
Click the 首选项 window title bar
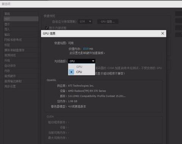(x=91, y=4)
